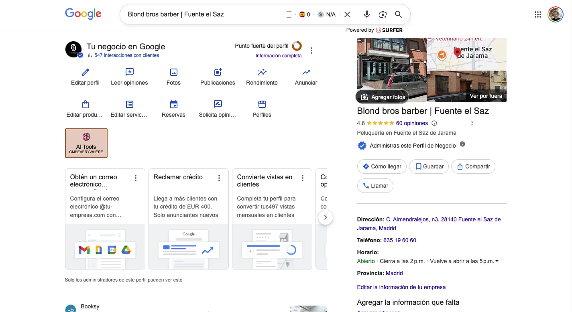Open Publicaciones post icon
The image size is (572, 312).
click(x=218, y=72)
